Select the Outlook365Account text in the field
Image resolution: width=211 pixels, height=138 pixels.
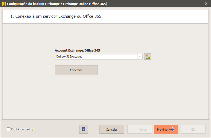69,56
